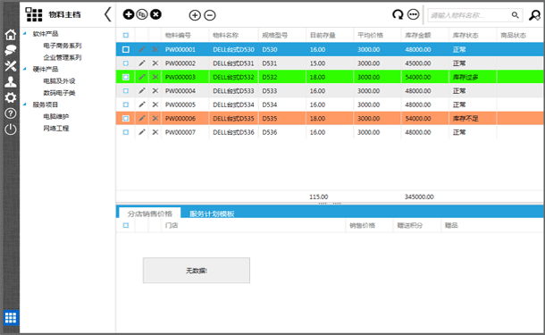
Task: Switch to the 分店销售价格 tab
Action: point(150,214)
